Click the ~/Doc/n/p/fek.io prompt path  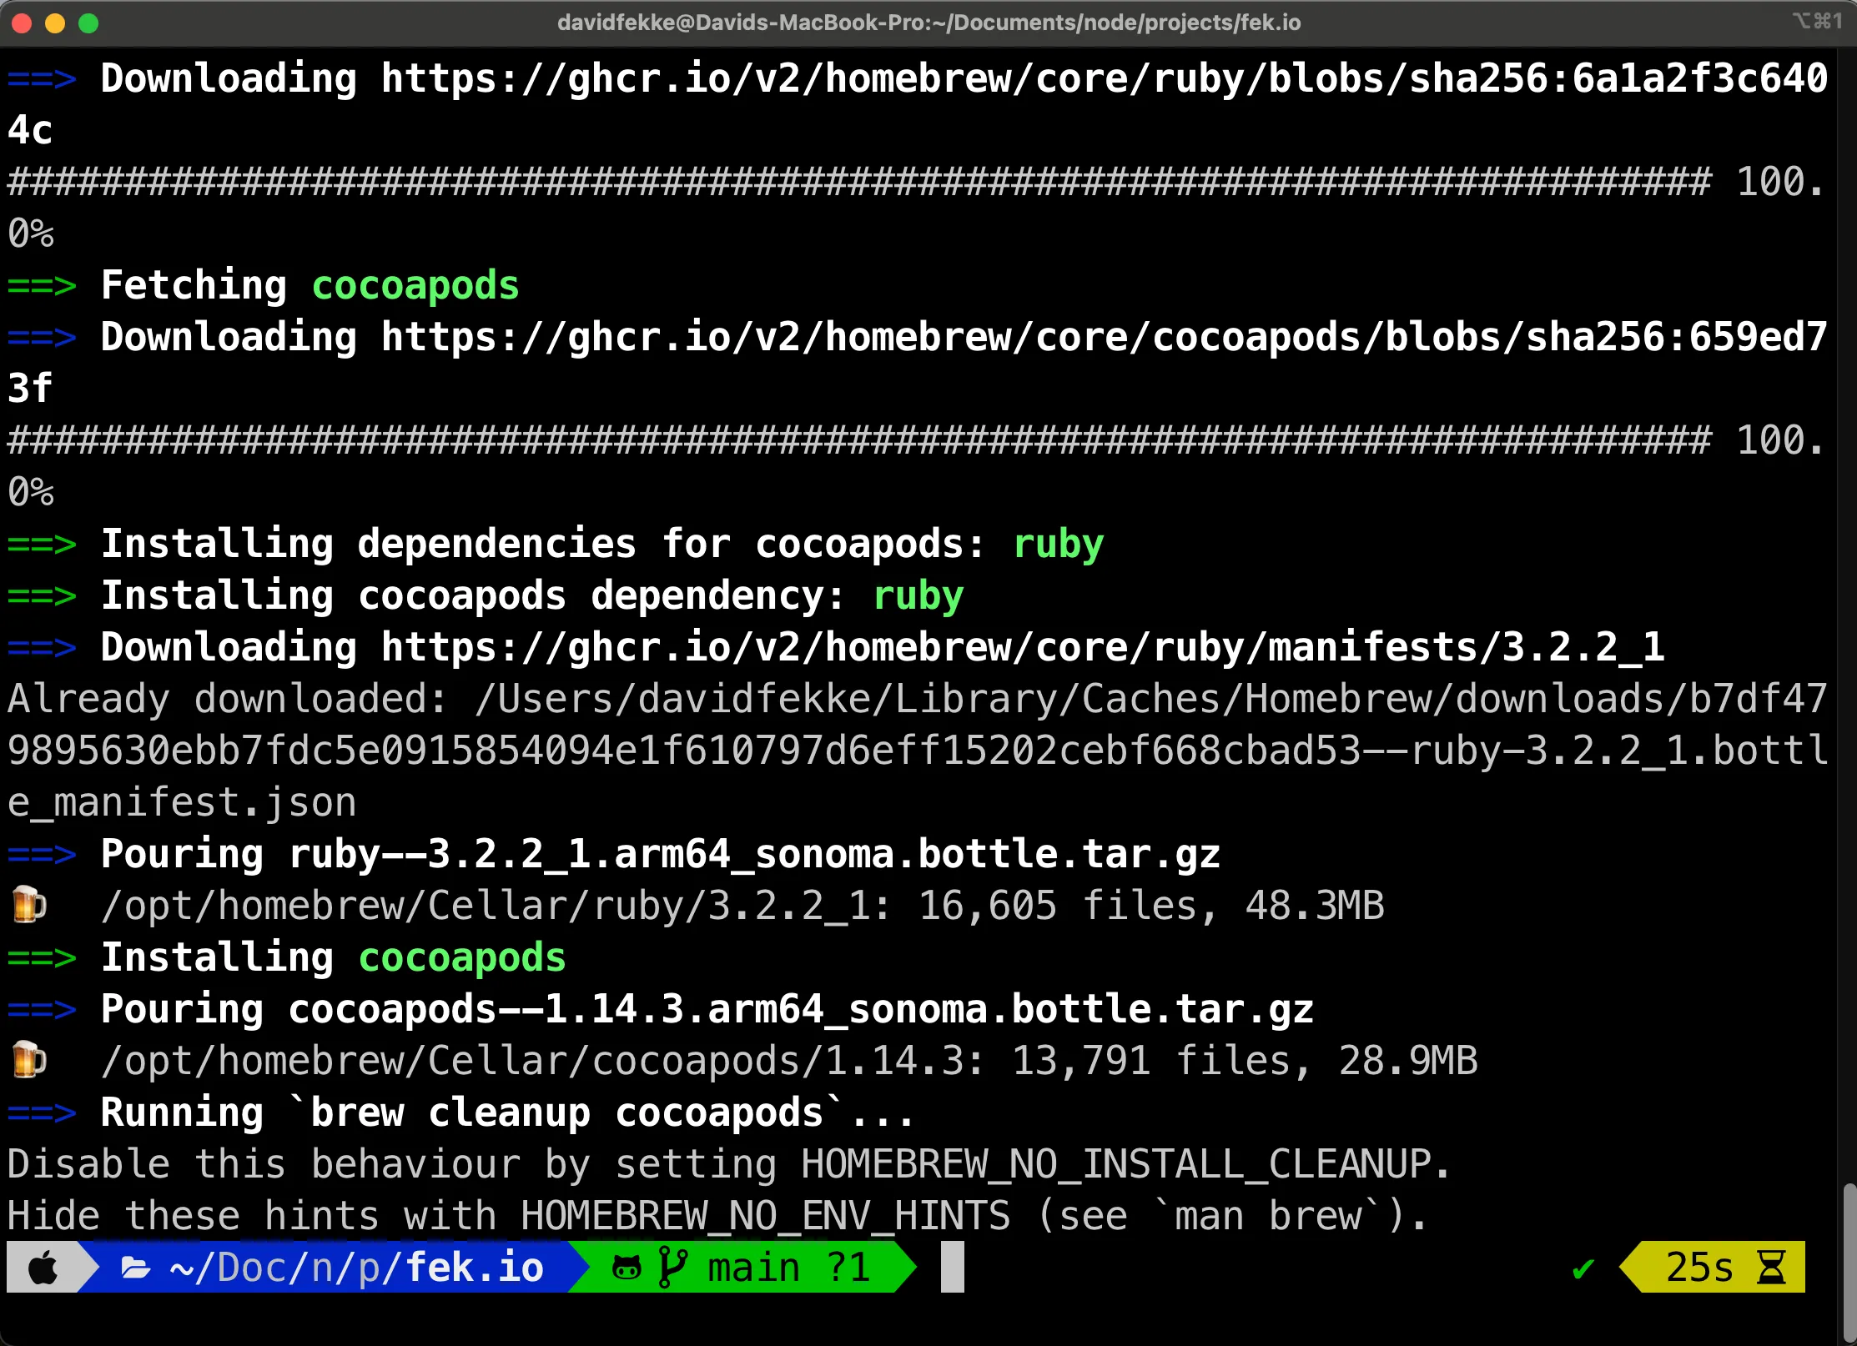tap(356, 1268)
